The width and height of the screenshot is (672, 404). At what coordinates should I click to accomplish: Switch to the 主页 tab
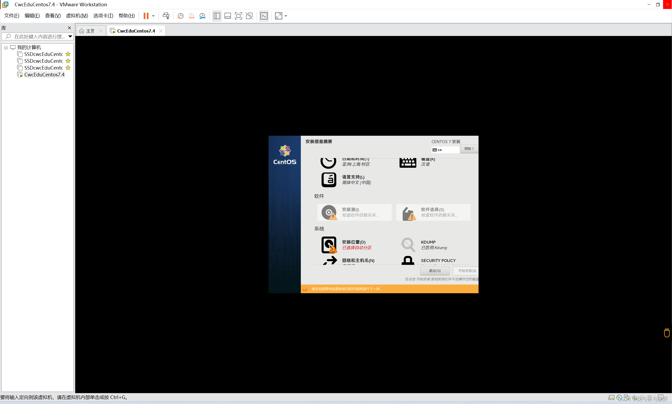point(90,31)
